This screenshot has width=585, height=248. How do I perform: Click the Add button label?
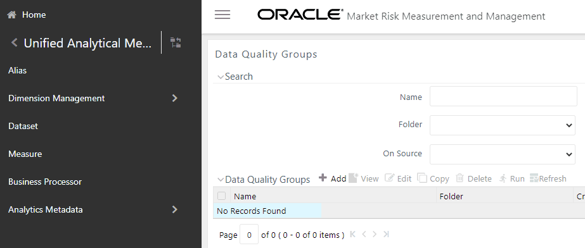(338, 179)
